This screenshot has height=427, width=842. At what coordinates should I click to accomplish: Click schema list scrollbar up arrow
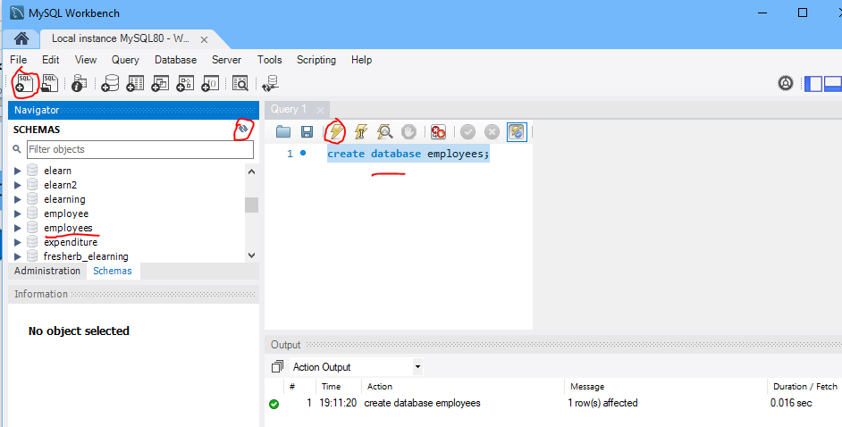pos(251,172)
